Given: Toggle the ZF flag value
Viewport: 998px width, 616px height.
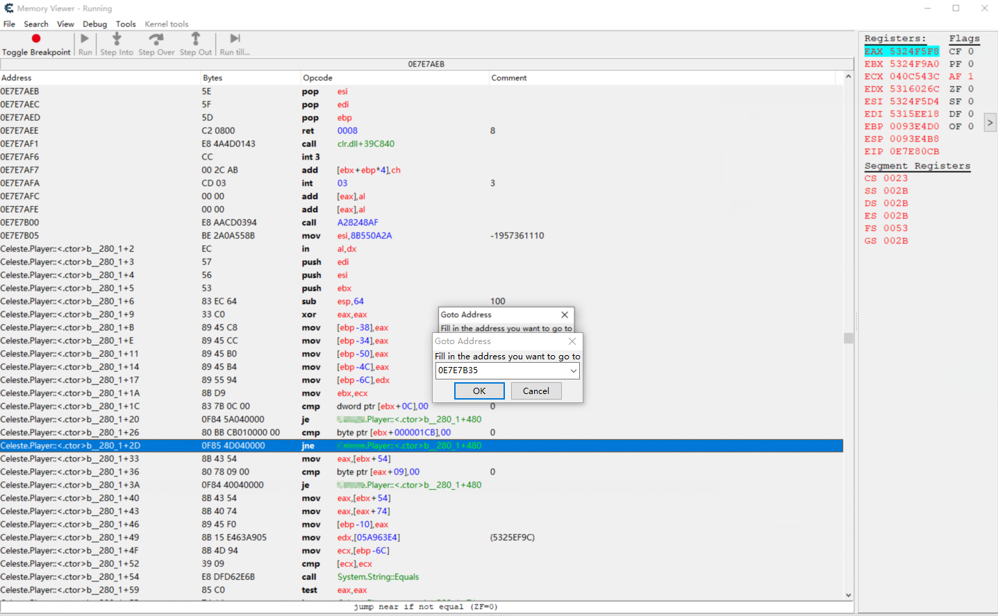Looking at the screenshot, I should (971, 89).
